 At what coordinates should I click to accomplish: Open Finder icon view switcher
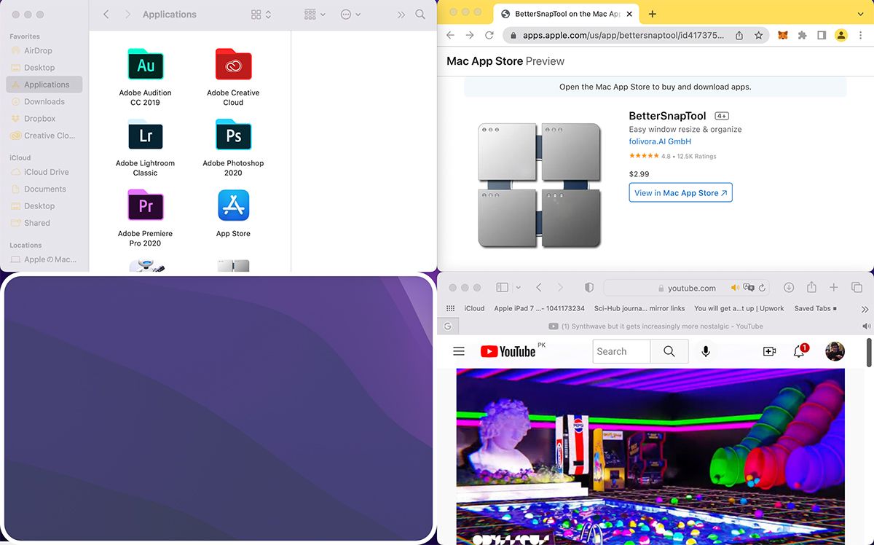(261, 15)
